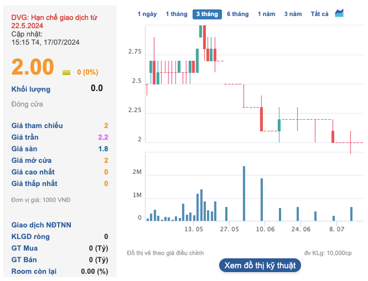The width and height of the screenshot is (368, 281).
Task: Click the 13. 05 date axis label
Action: [x=194, y=229]
